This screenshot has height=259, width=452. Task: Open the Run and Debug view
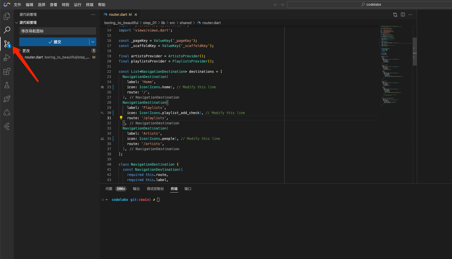pos(7,58)
